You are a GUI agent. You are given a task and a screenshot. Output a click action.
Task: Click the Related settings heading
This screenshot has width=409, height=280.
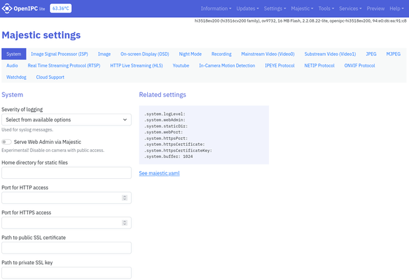(x=162, y=95)
